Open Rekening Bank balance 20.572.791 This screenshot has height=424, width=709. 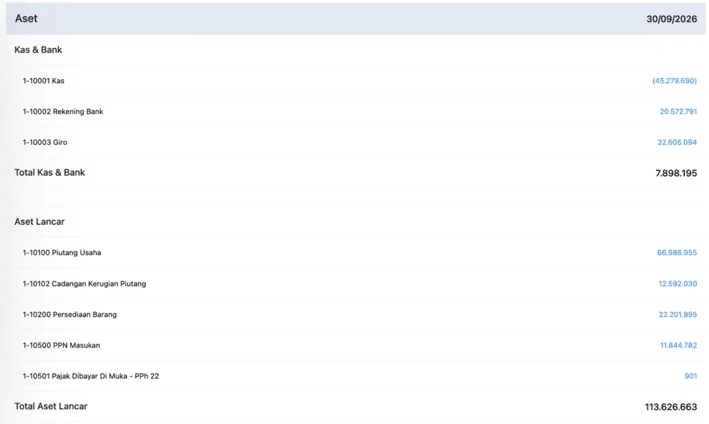[x=678, y=111]
